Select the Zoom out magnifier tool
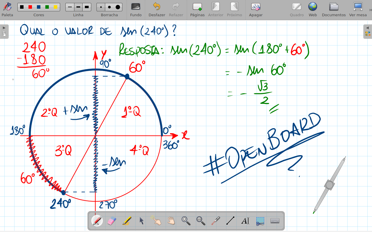Viewport: 372px width, 232px height. [x=201, y=221]
